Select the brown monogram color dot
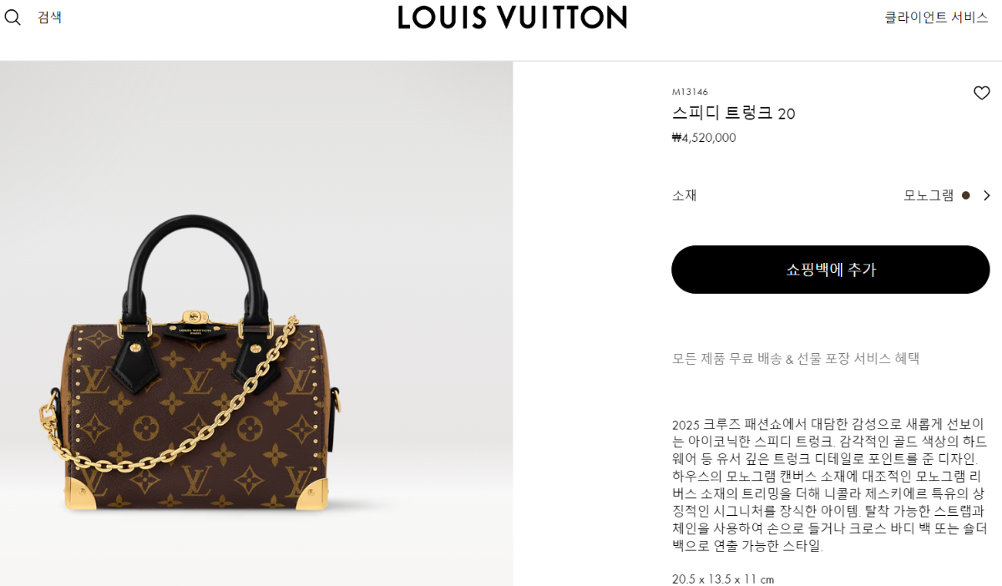 tap(966, 195)
